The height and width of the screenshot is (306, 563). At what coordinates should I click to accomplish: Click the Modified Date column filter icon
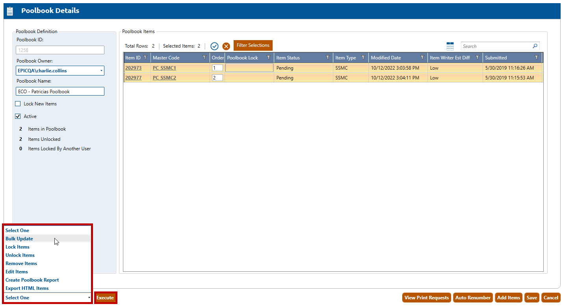(422, 57)
